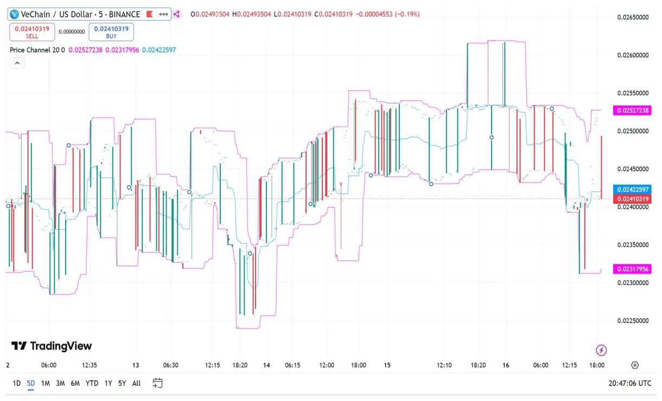662x401 pixels.
Task: Open the go-to-date dialog
Action: [158, 383]
